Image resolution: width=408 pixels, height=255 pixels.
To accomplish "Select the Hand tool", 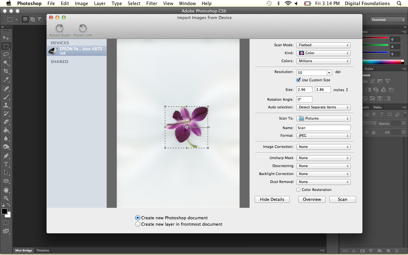I will pos(6,190).
